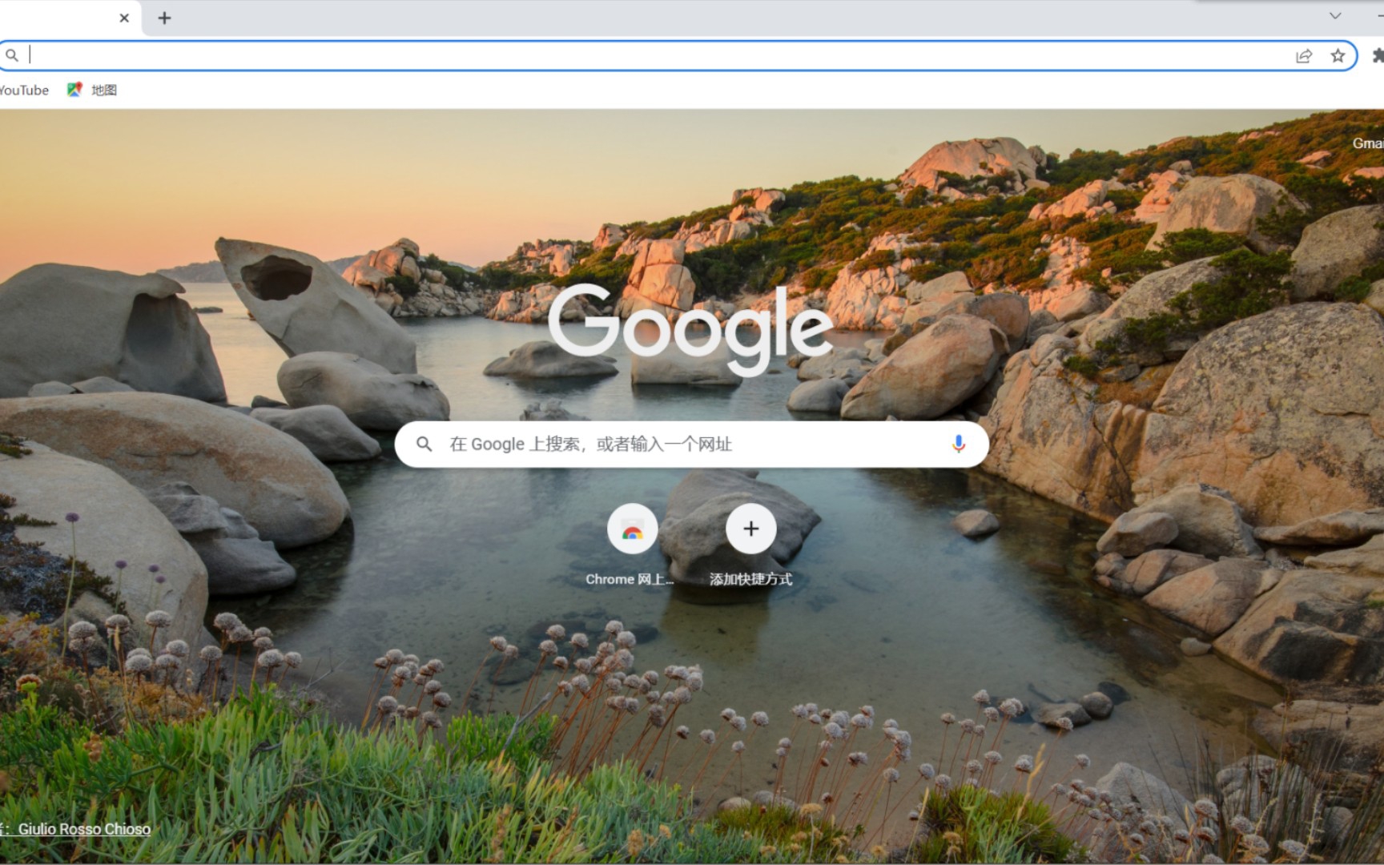Bookmark this page with star icon
Image resolution: width=1384 pixels, height=865 pixels.
click(1338, 55)
